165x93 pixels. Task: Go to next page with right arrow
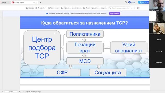tap(19, 92)
